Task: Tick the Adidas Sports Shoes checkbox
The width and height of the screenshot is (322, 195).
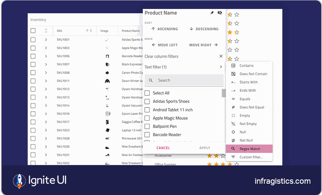Action: click(147, 102)
